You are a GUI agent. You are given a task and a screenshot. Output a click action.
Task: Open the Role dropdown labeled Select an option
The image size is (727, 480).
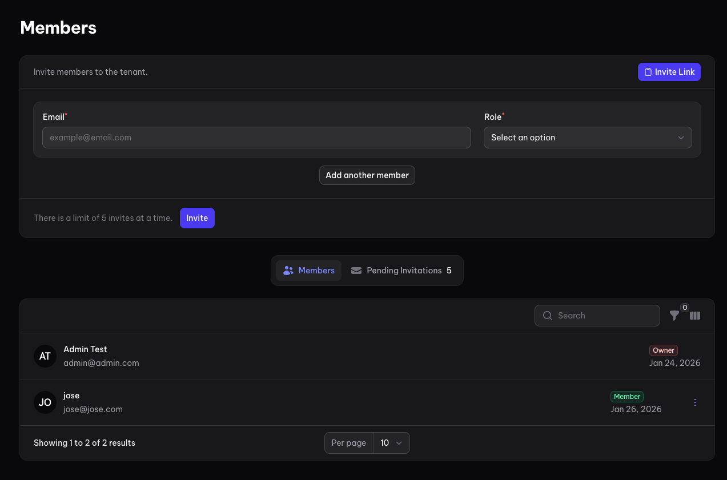coord(588,138)
